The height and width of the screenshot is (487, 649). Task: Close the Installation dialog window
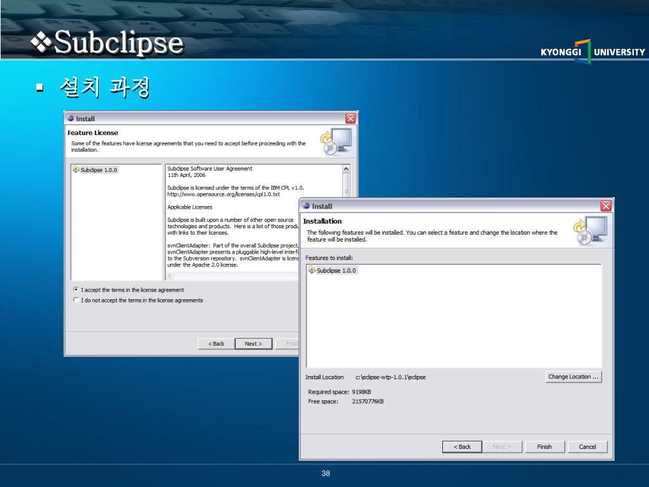coord(606,206)
